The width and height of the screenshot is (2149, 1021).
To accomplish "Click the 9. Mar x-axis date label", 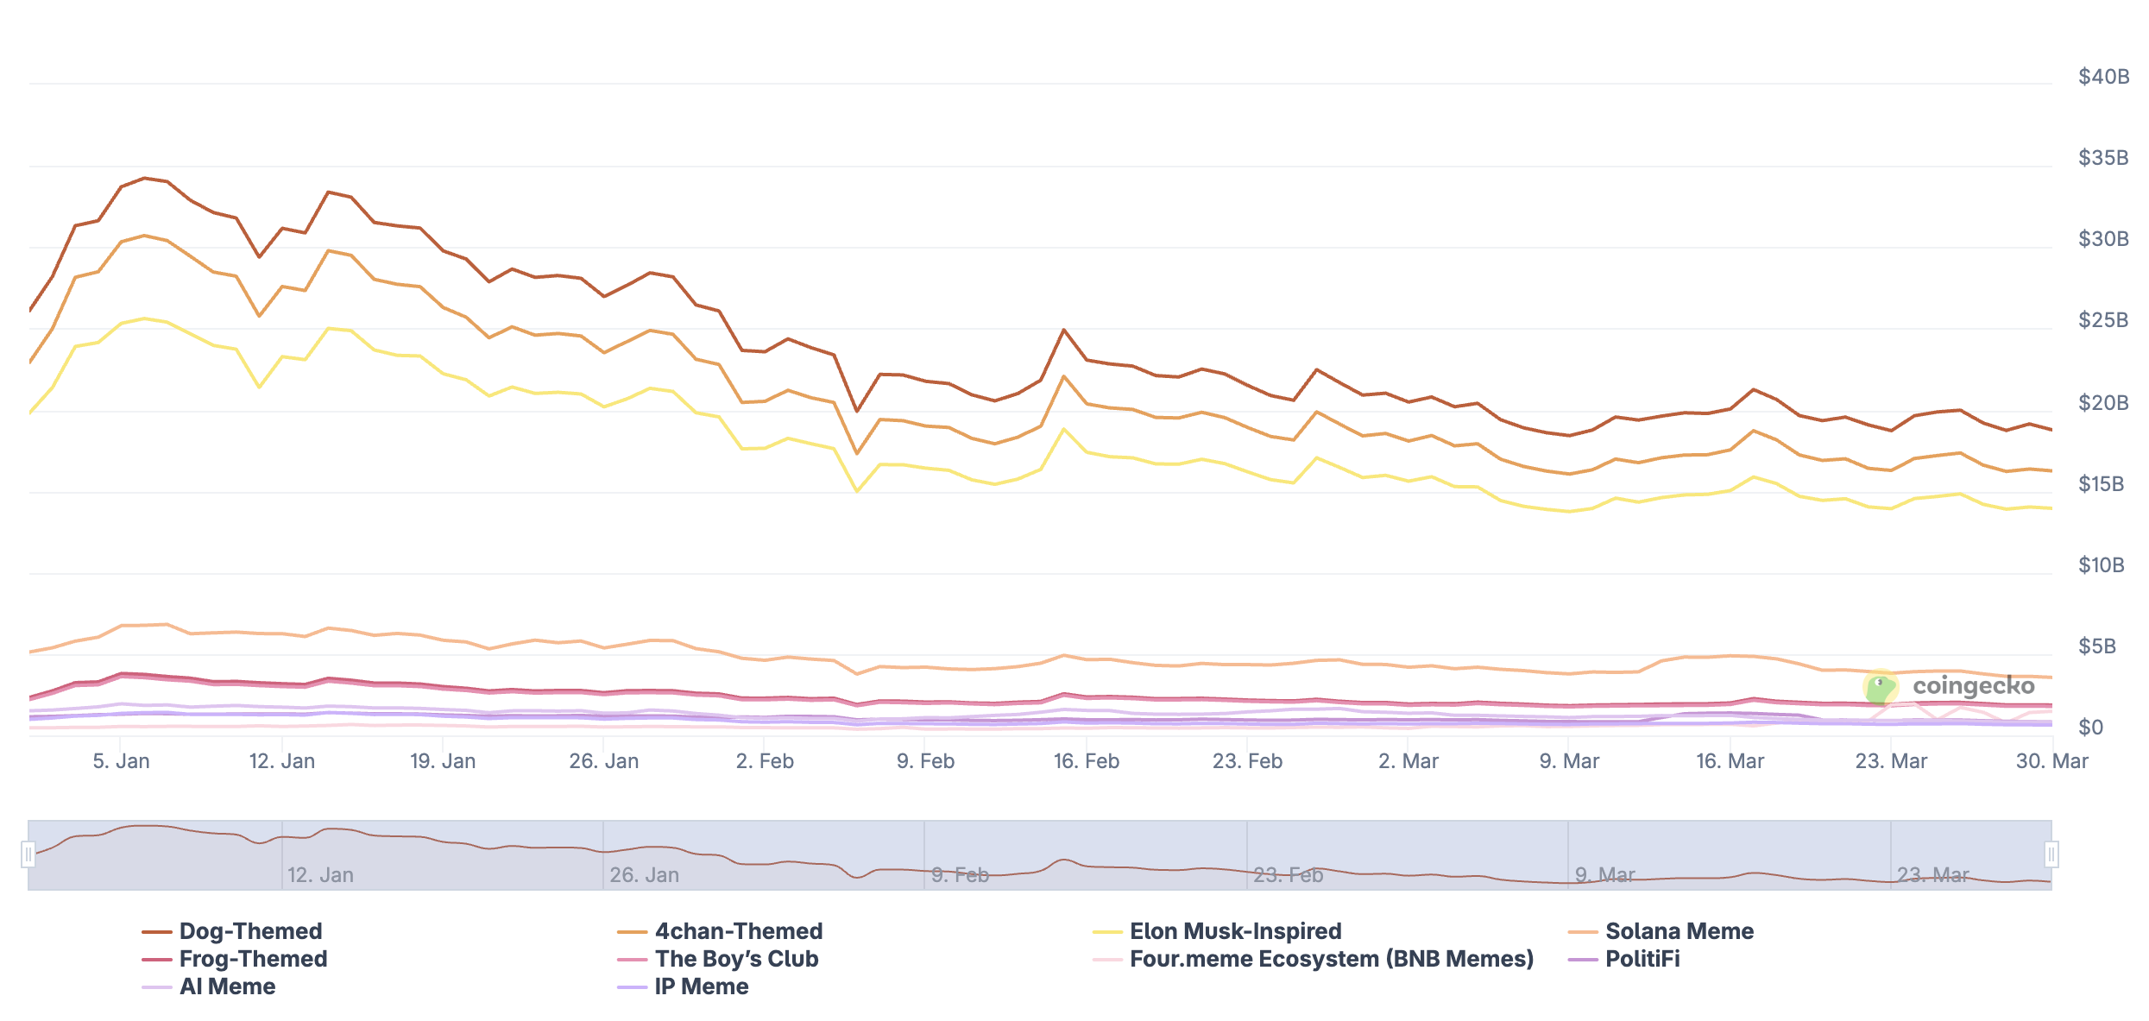I will pyautogui.click(x=1569, y=761).
